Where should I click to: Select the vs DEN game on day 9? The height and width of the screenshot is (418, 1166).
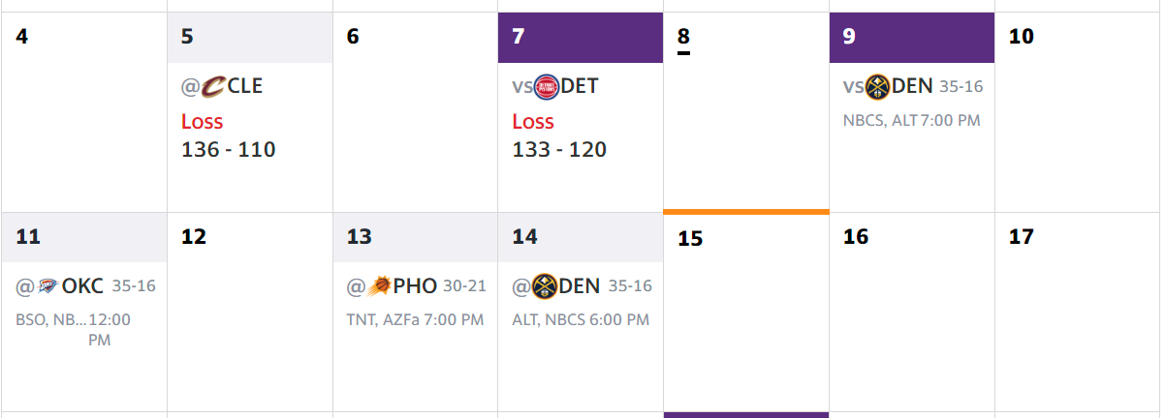click(x=888, y=86)
